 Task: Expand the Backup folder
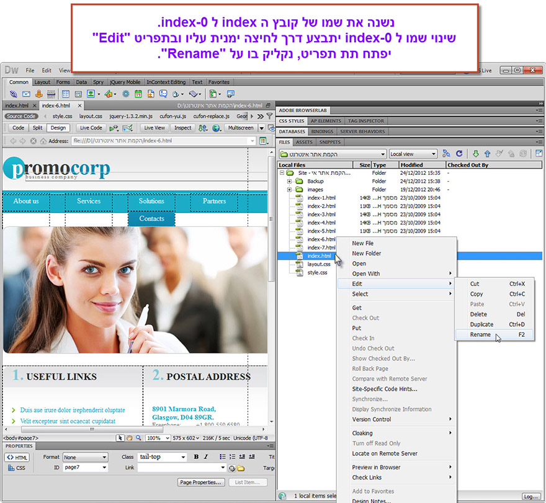[x=289, y=181]
